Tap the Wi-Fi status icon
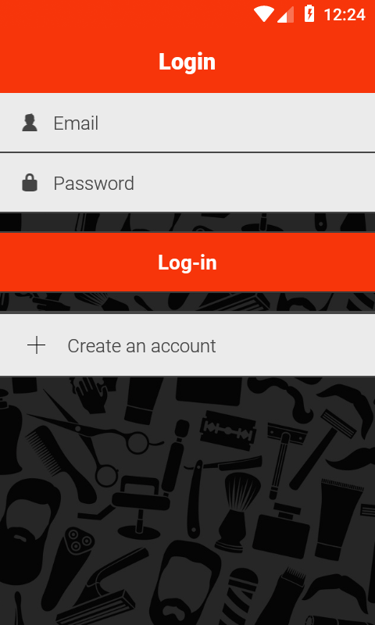 263,14
